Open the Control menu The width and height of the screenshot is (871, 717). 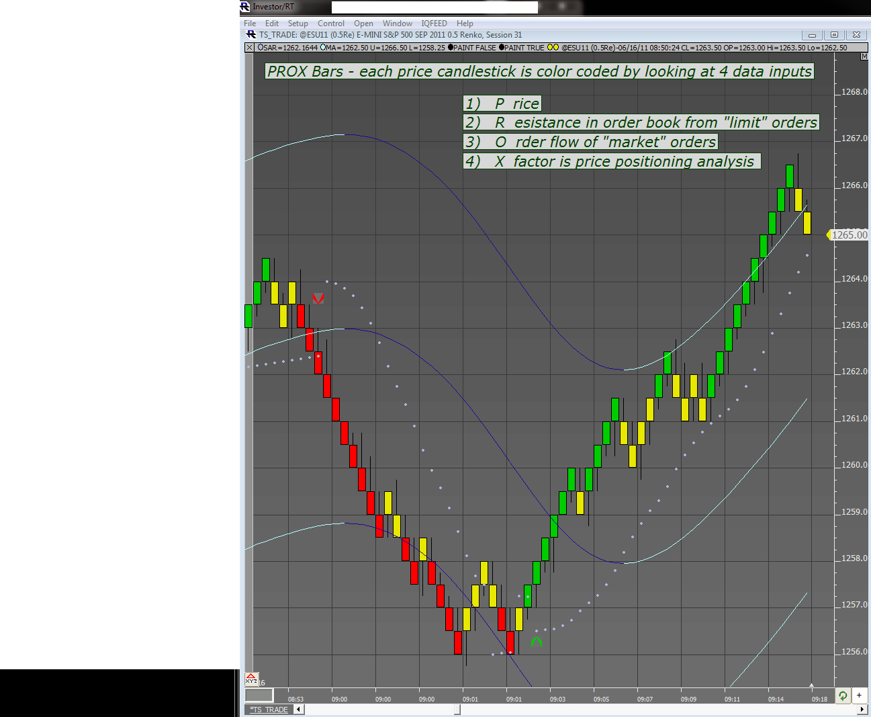[331, 24]
